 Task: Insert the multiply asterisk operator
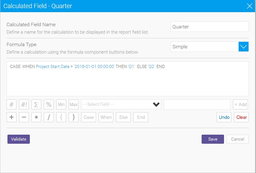click(36, 117)
